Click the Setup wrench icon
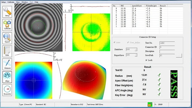The height and width of the screenshot is (108, 192). (7, 11)
